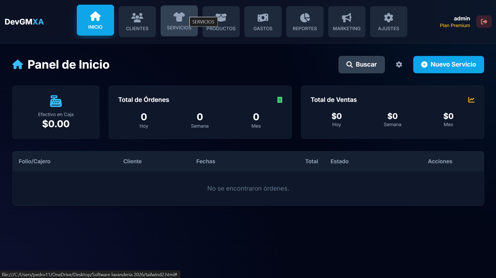Click the 'No se encontraron órdenes.' message

(248, 189)
